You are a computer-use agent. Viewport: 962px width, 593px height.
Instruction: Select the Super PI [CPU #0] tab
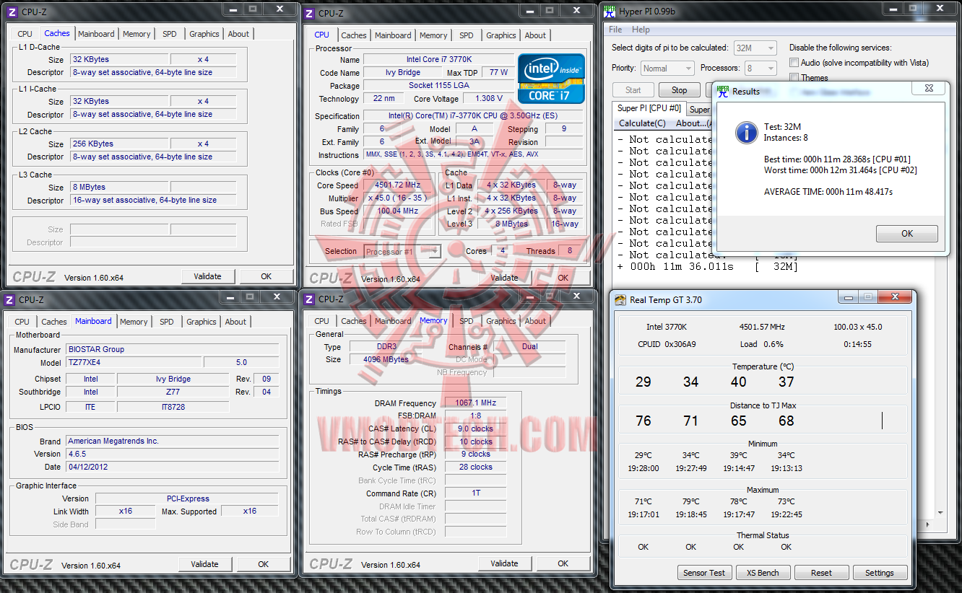click(649, 108)
